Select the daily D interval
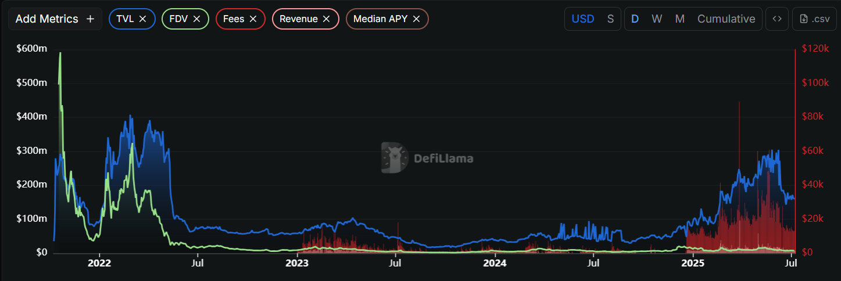Image resolution: width=841 pixels, height=281 pixels. (635, 19)
